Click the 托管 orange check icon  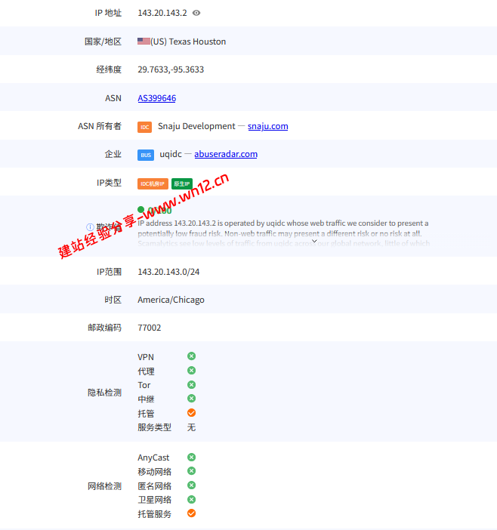pos(191,413)
